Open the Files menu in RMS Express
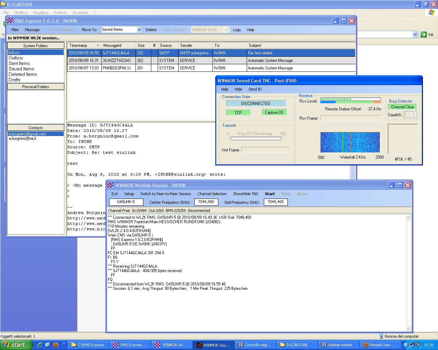This screenshot has height=350, width=438. (15, 30)
